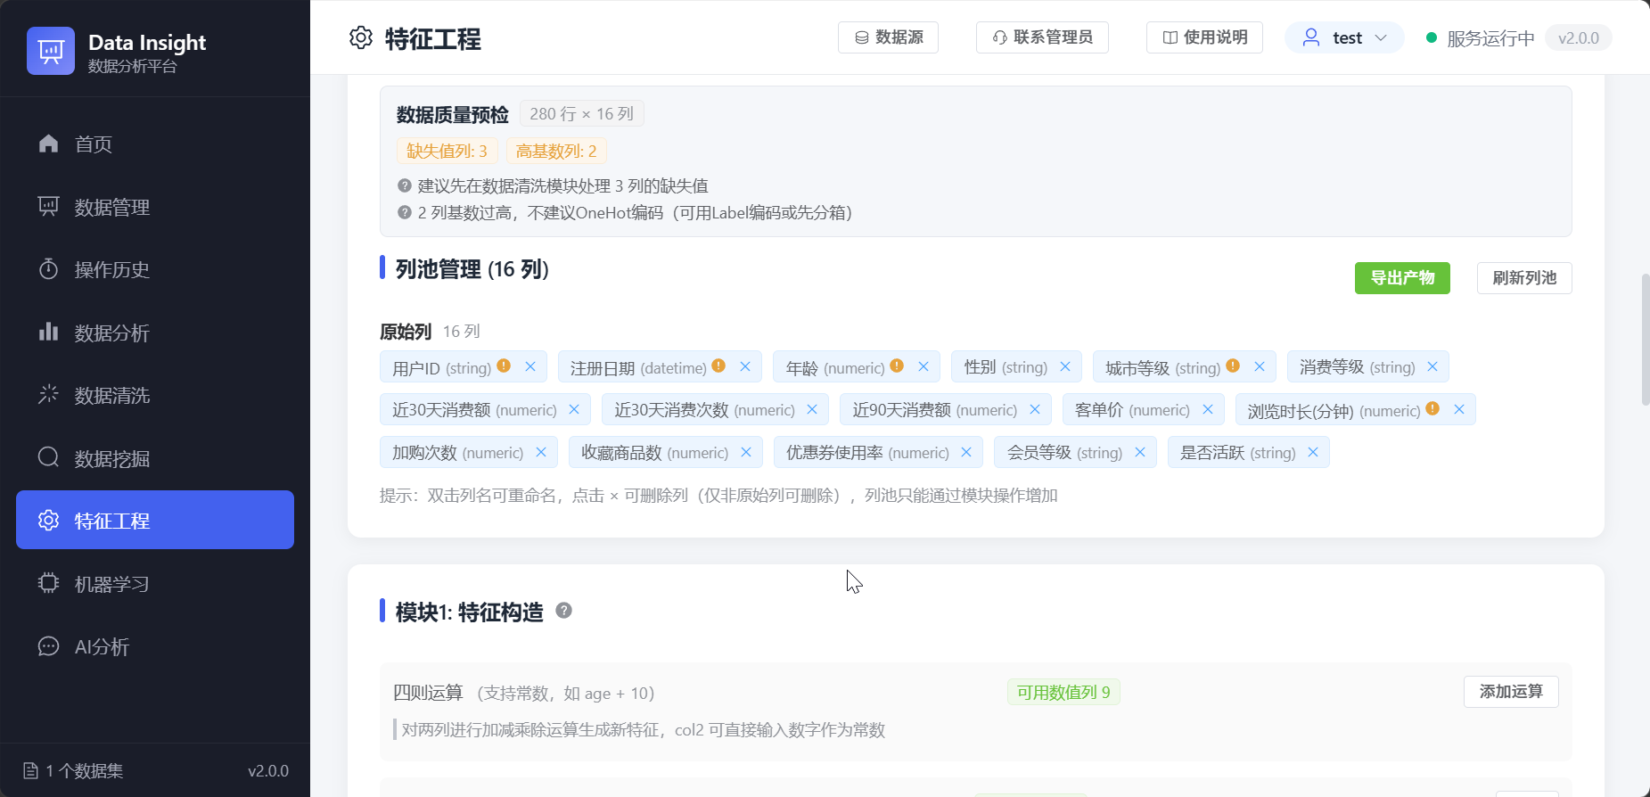Navigate to 数据分析 section

155,333
